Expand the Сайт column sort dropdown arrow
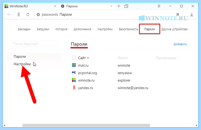The width and height of the screenshot is (201, 130). tap(88, 58)
